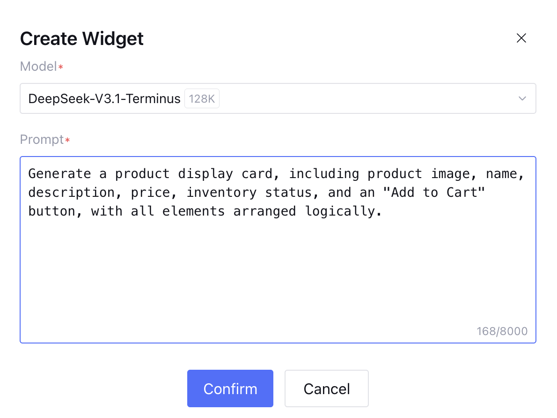Image resolution: width=557 pixels, height=418 pixels.
Task: Click the word "inventory" in the prompt
Action: point(221,193)
